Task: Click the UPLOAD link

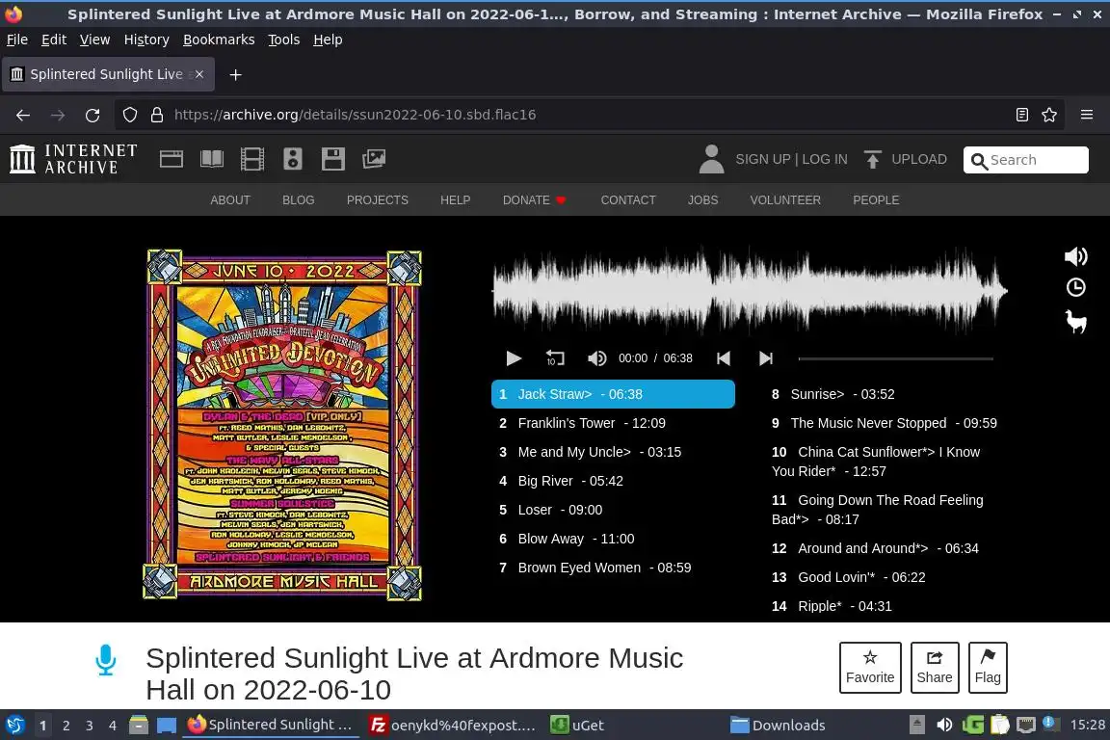Action: 919,159
